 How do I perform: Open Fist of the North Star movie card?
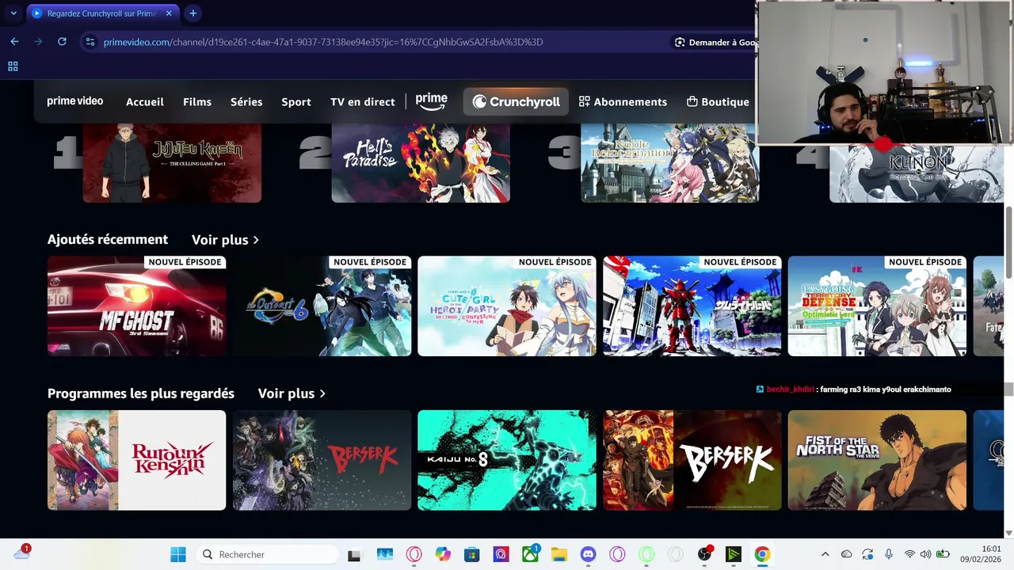point(877,460)
